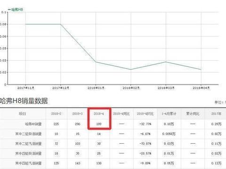The height and width of the screenshot is (169, 226).
Task: Click the 2018年04月 x-axis label
Action: [x=201, y=88]
